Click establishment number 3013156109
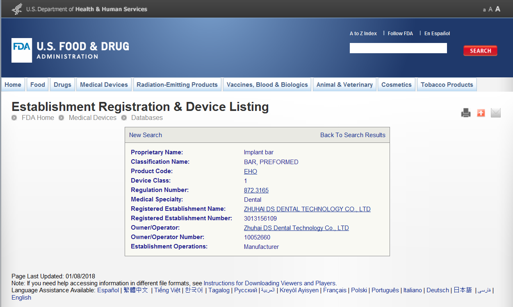The width and height of the screenshot is (513, 307). (x=260, y=219)
